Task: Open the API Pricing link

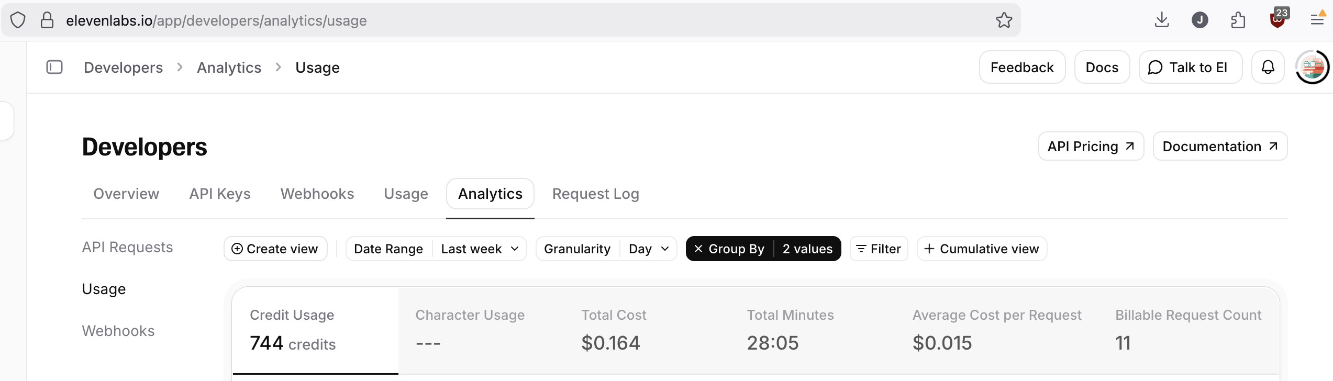Action: pyautogui.click(x=1091, y=146)
